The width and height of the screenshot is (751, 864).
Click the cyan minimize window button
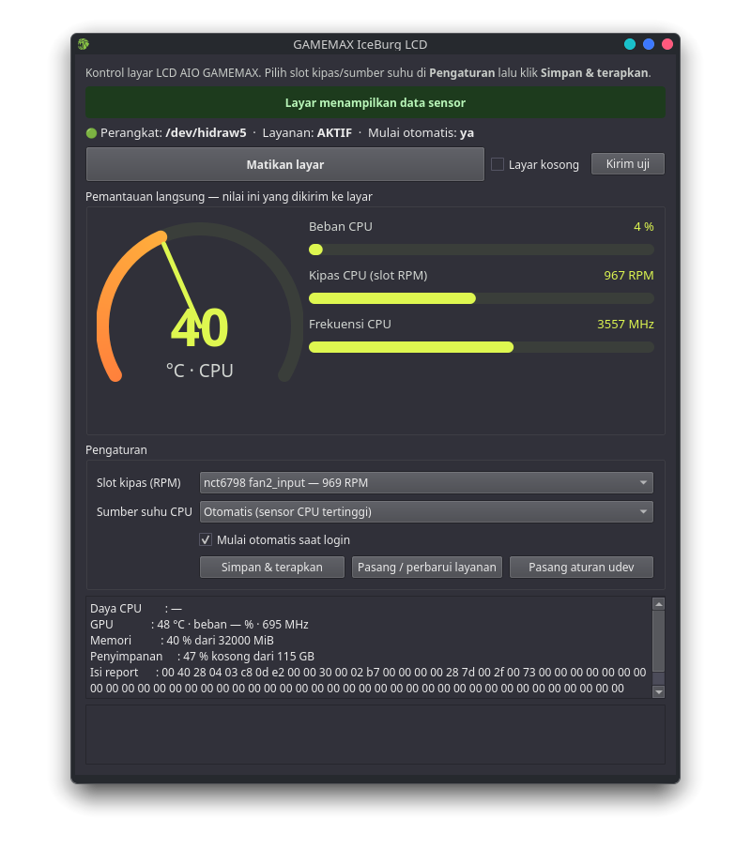point(630,44)
